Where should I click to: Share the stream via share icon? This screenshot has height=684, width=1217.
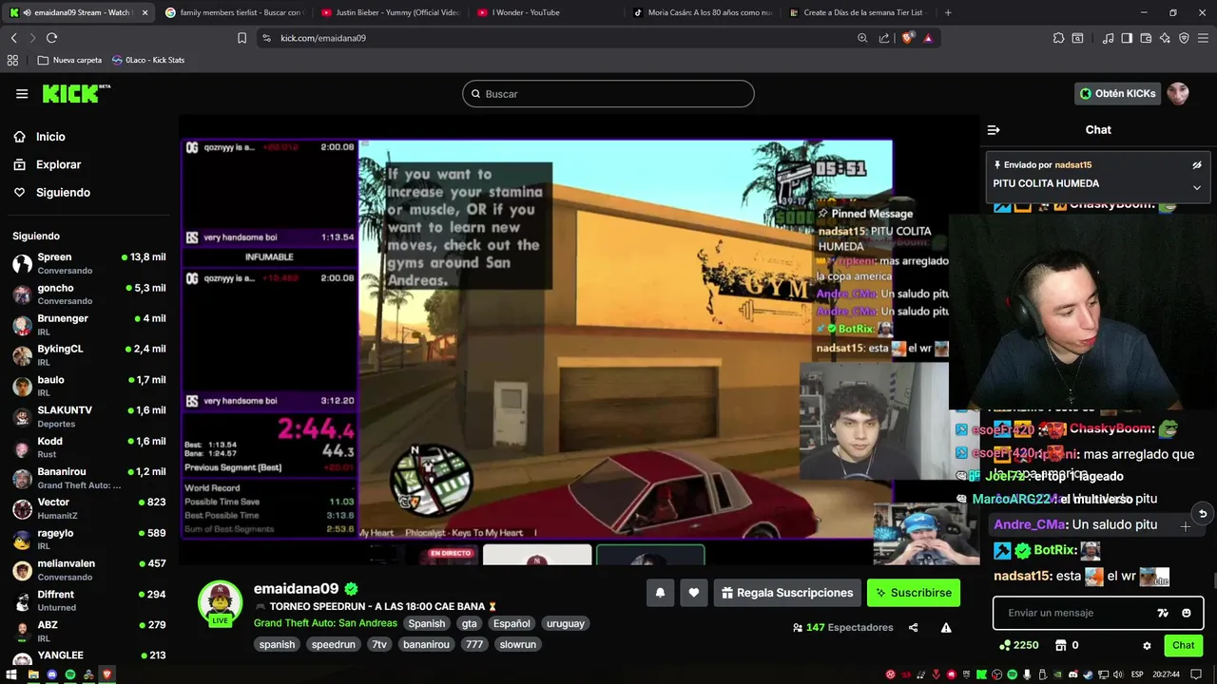(x=914, y=628)
